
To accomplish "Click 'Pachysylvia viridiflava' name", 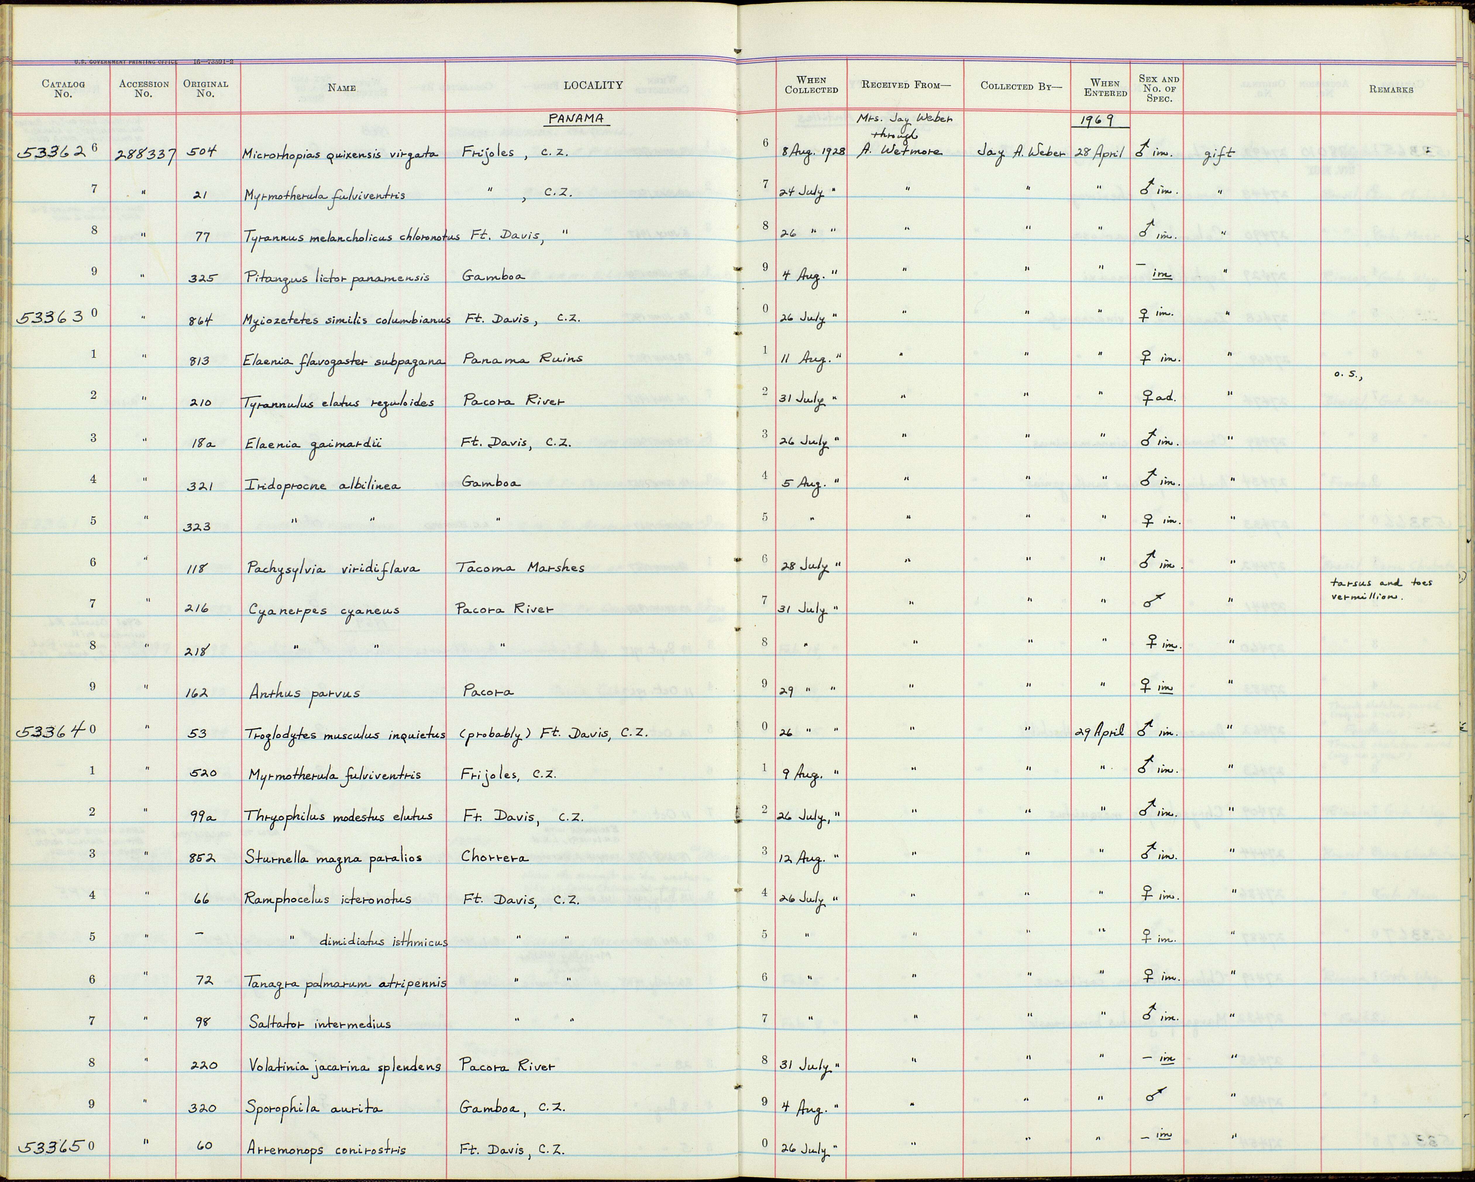I will 333,568.
